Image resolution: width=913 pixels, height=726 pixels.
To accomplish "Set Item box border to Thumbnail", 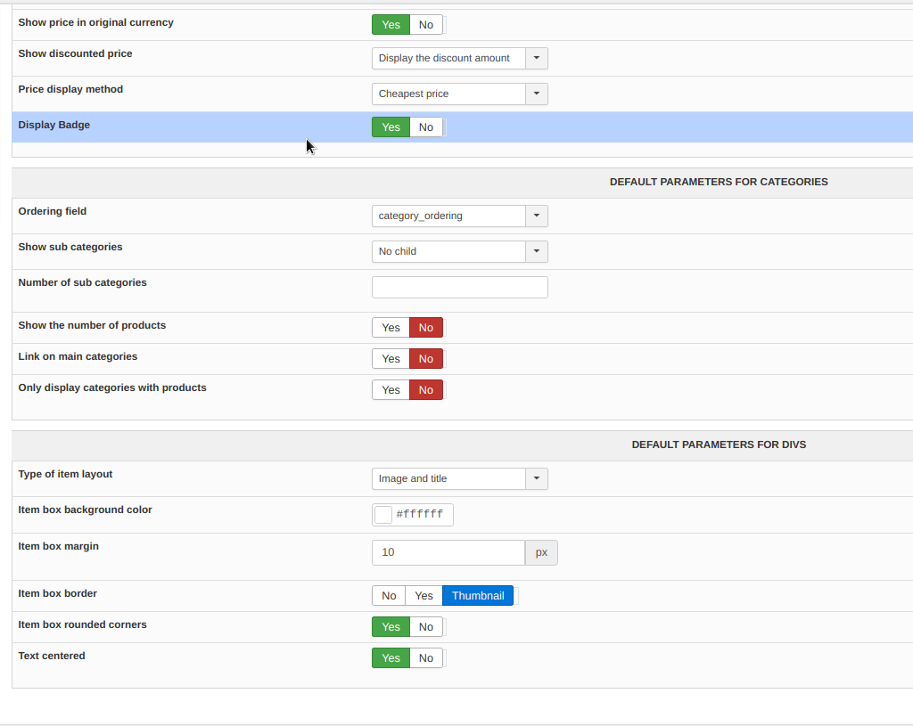I will 478,596.
